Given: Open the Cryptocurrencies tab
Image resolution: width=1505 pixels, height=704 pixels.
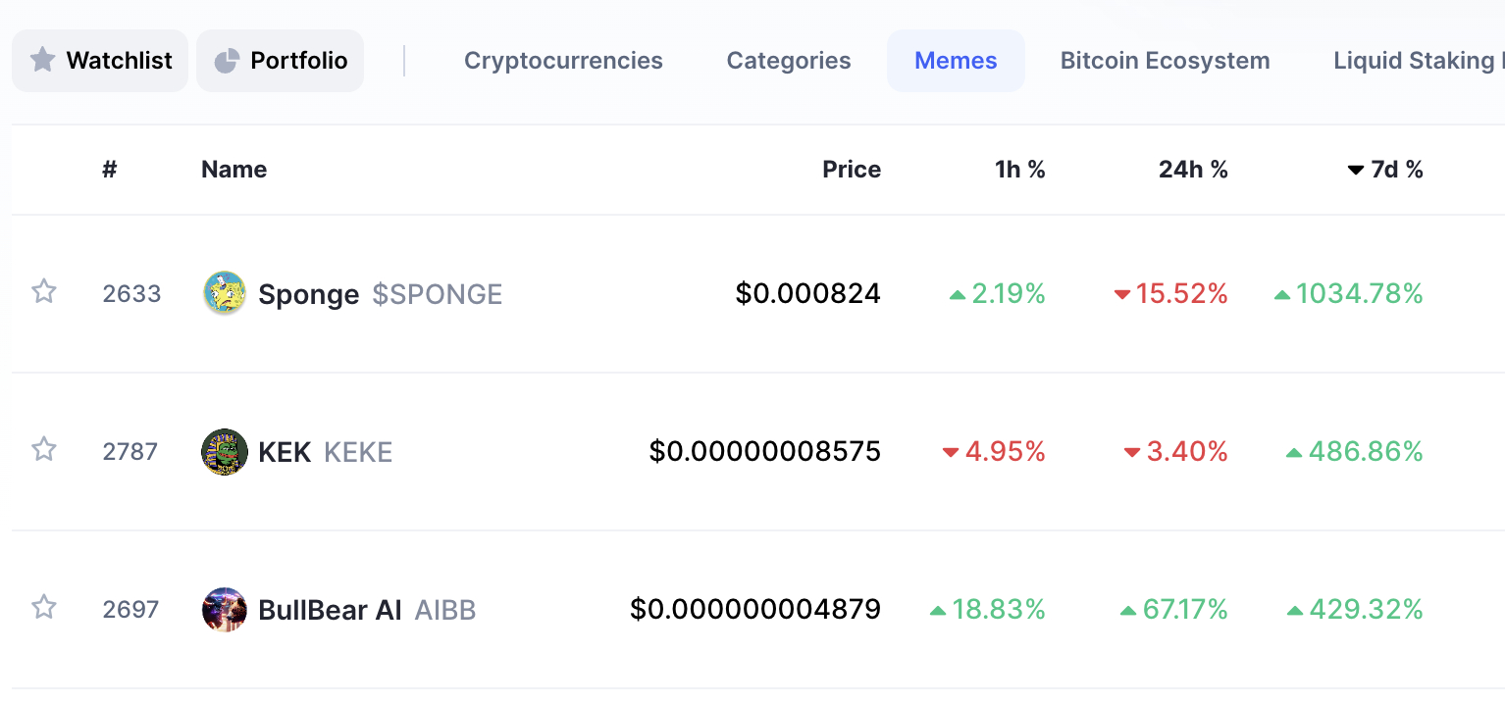Looking at the screenshot, I should [x=563, y=61].
